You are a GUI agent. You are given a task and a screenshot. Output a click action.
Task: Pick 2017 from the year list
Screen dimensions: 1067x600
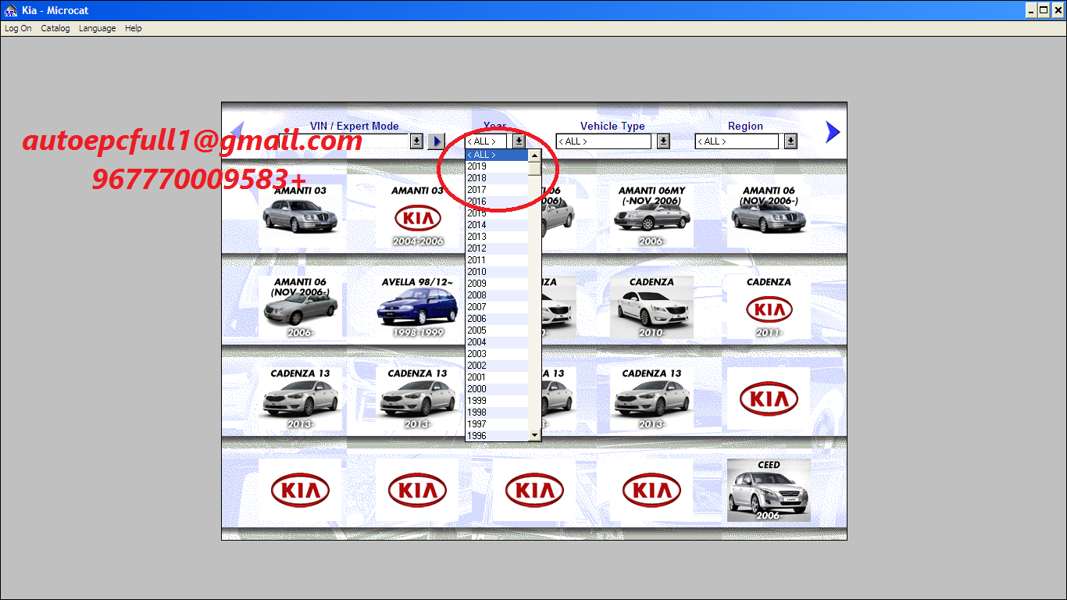(x=497, y=190)
